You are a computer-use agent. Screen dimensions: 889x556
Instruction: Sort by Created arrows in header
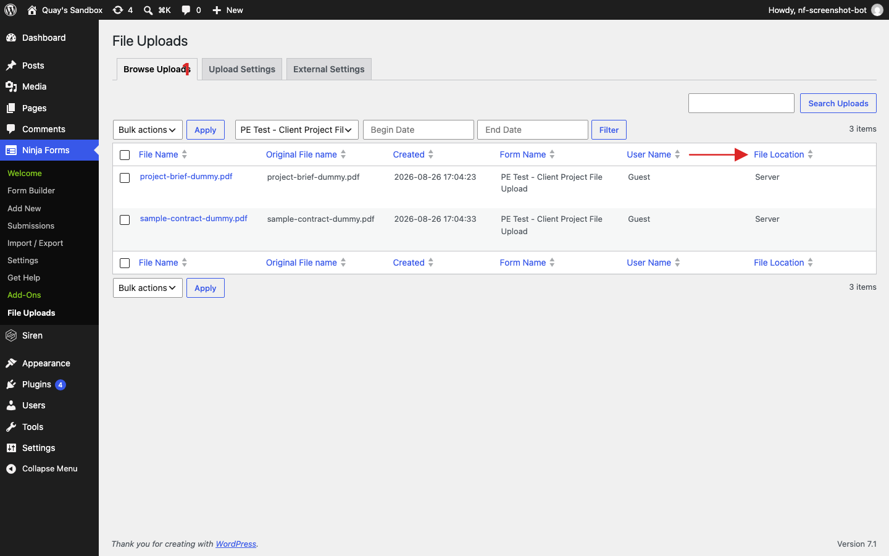pos(431,154)
